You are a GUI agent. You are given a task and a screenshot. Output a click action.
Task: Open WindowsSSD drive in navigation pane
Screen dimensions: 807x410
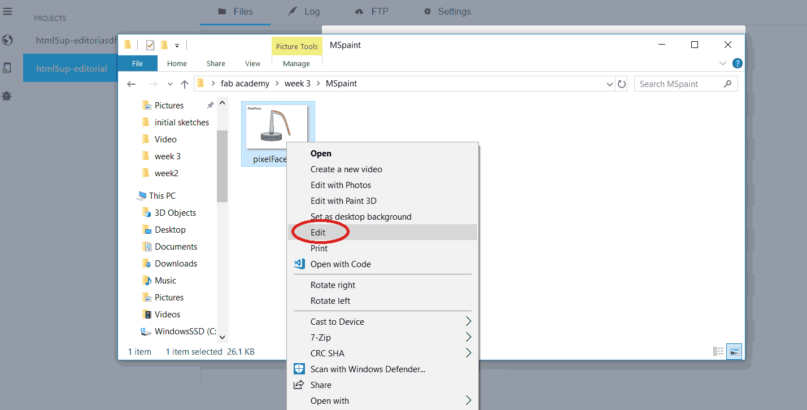pyautogui.click(x=179, y=332)
